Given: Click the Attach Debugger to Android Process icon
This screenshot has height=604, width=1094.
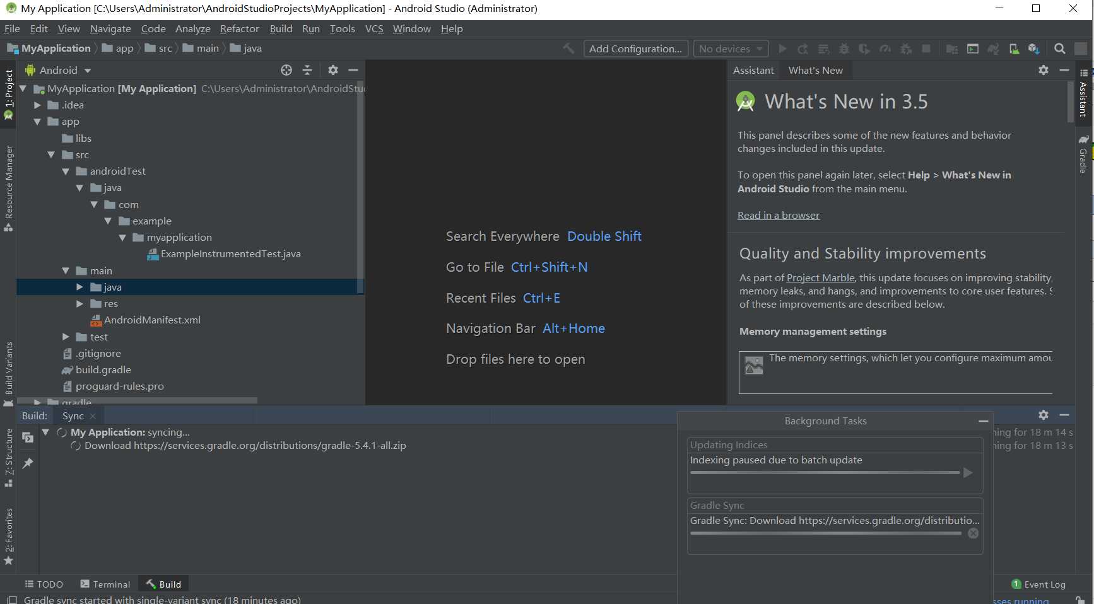Looking at the screenshot, I should tap(906, 49).
